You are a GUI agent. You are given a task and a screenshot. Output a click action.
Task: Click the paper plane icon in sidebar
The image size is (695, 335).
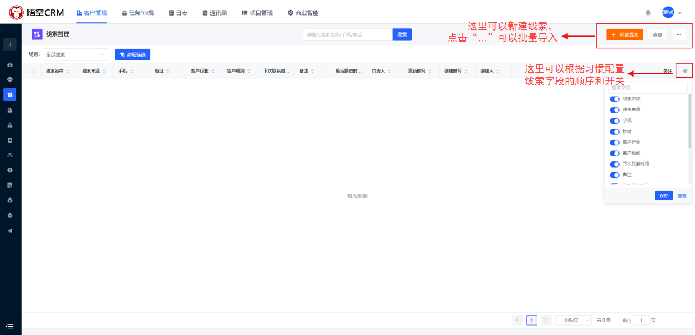10,231
